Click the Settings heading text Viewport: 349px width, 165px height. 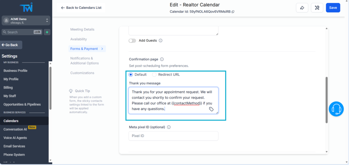point(10,56)
